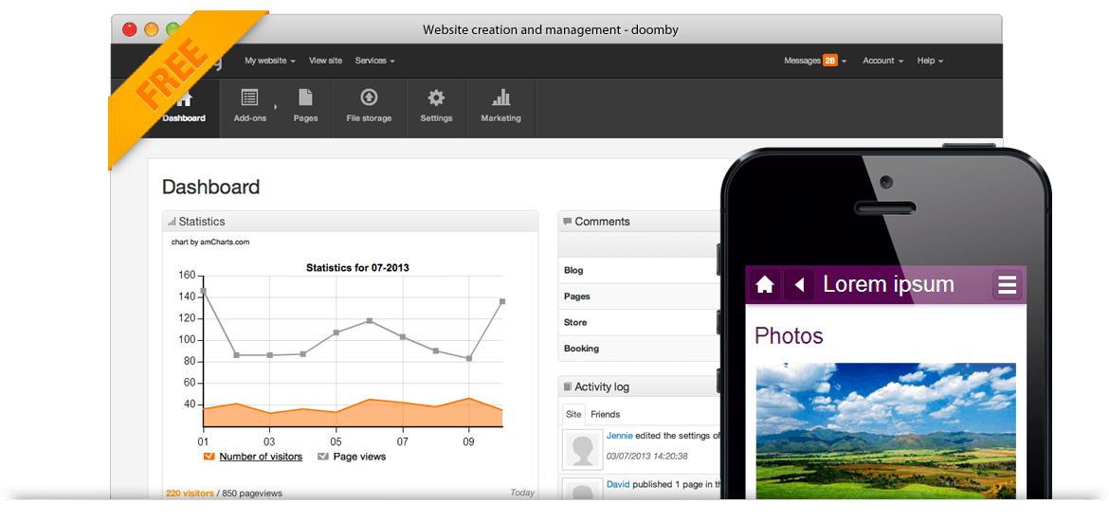Click the View site menu link
1109x521 pixels.
tap(325, 61)
